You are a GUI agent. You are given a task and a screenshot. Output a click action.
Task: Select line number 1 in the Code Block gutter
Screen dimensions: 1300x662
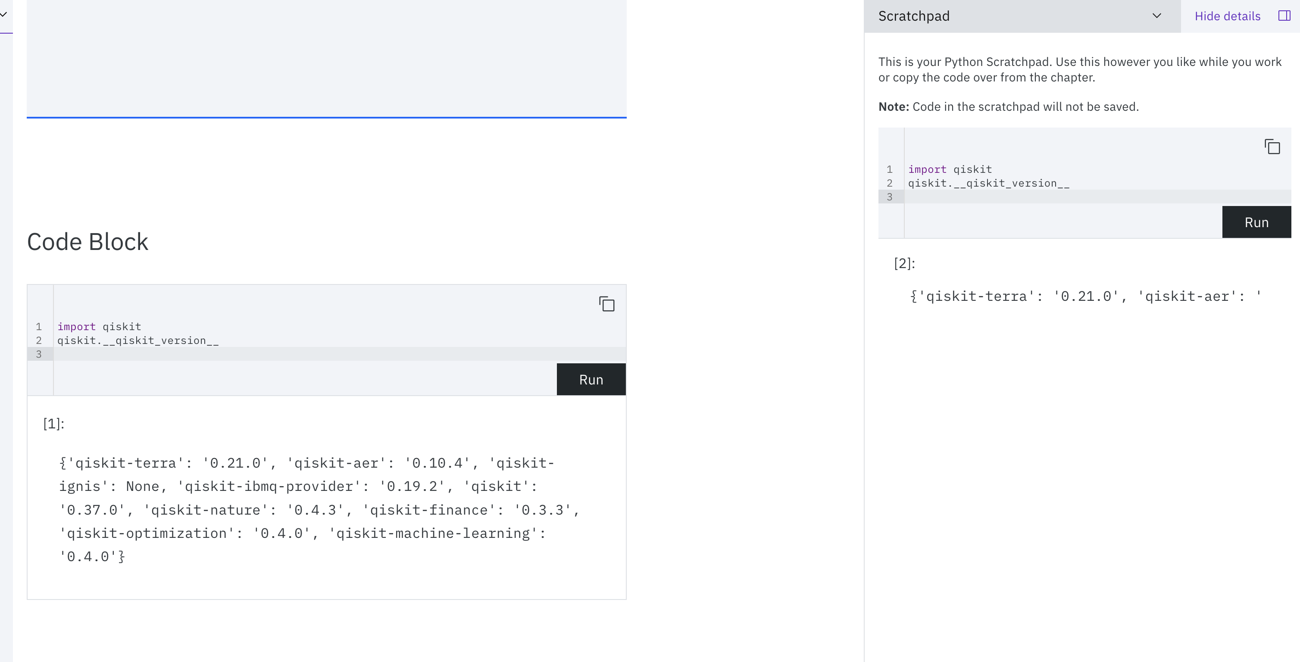(39, 326)
